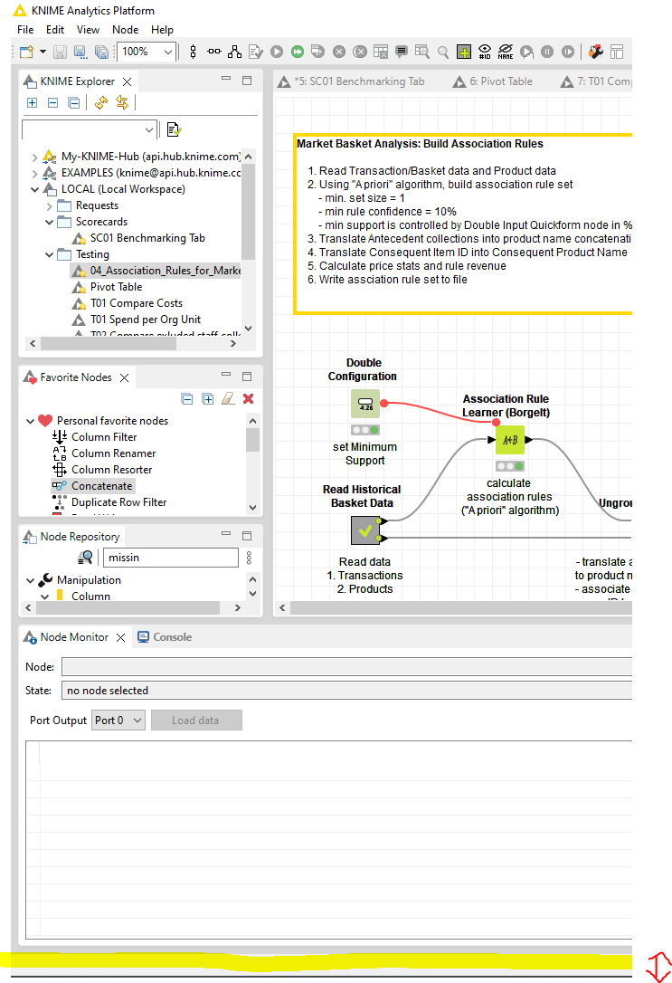This screenshot has height=983, width=672.
Task: Toggle fuzzy search icon in Node Repository
Action: click(85, 558)
